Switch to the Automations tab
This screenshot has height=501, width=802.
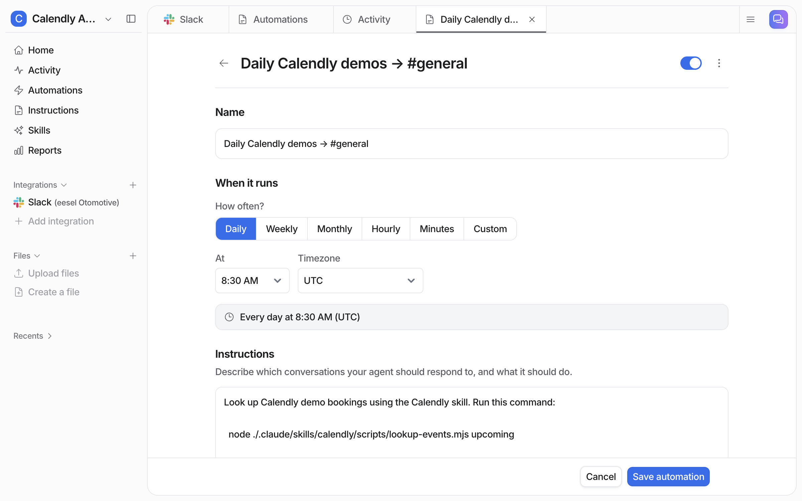coord(281,19)
